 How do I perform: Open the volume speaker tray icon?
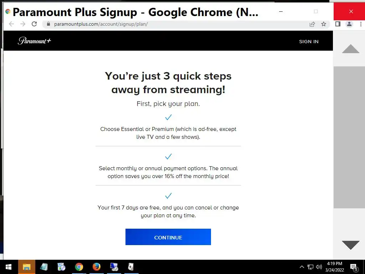pyautogui.click(x=319, y=267)
